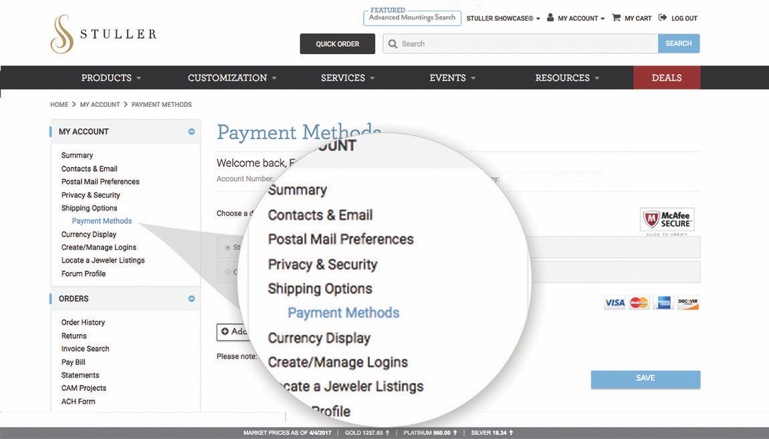This screenshot has width=769, height=439.
Task: Select Payment Methods in the sidebar
Action: pyautogui.click(x=102, y=221)
